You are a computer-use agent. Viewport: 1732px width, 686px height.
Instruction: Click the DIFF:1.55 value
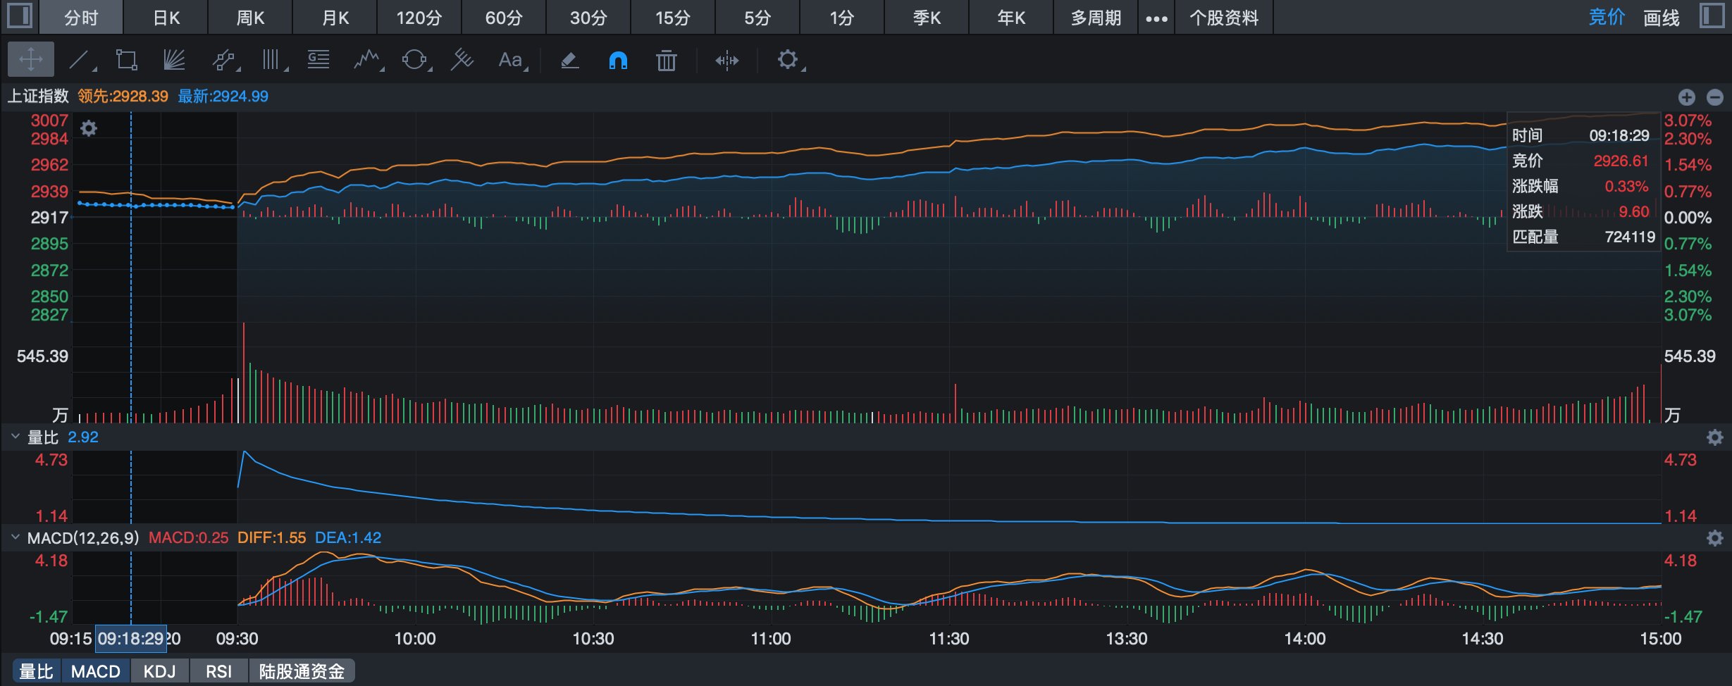(x=271, y=538)
